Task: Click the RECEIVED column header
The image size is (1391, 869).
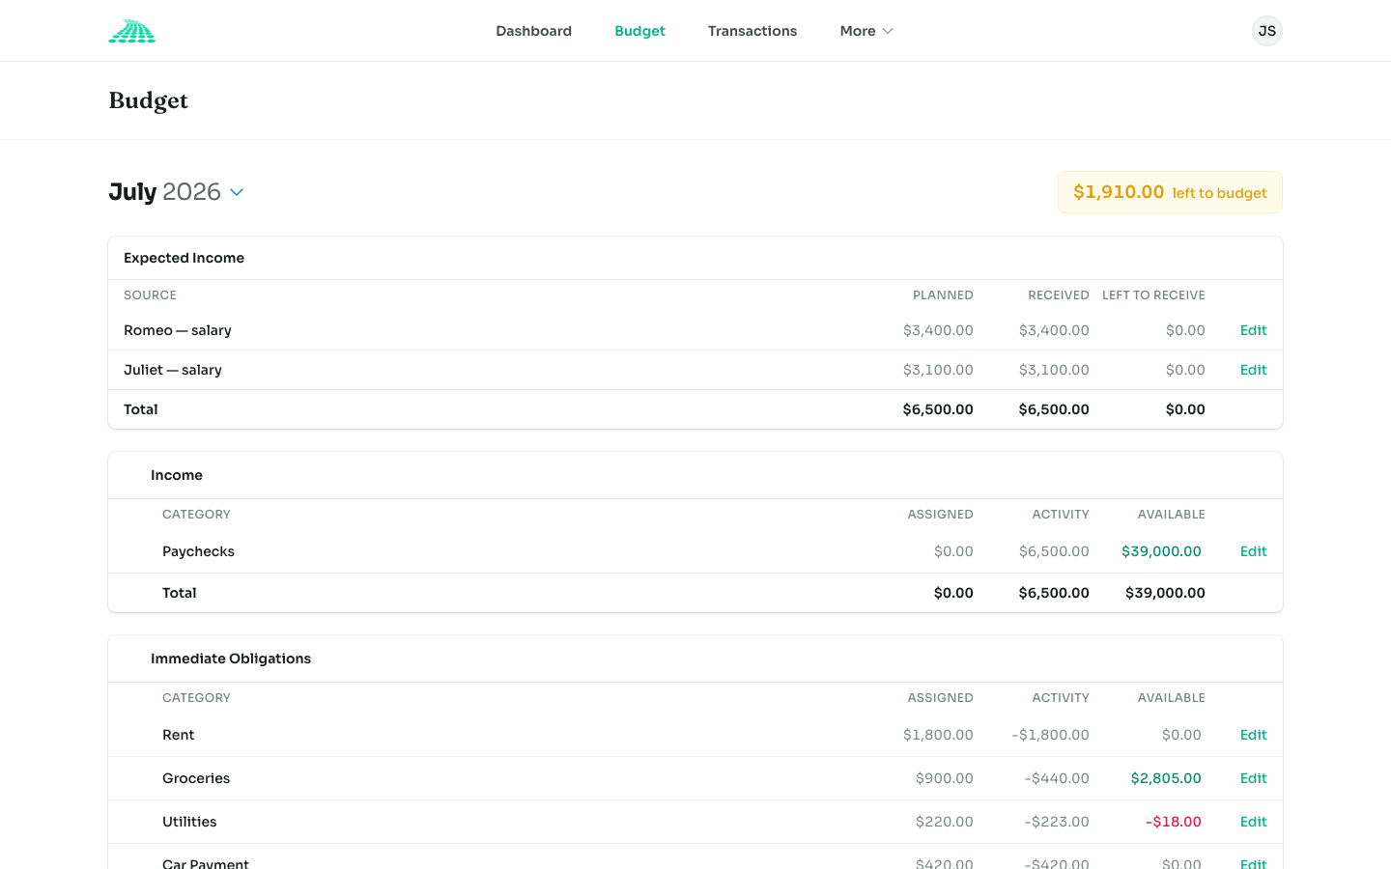Action: point(1058,295)
